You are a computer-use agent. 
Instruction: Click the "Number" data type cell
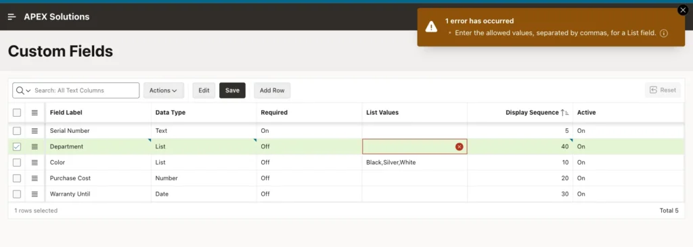pos(204,178)
